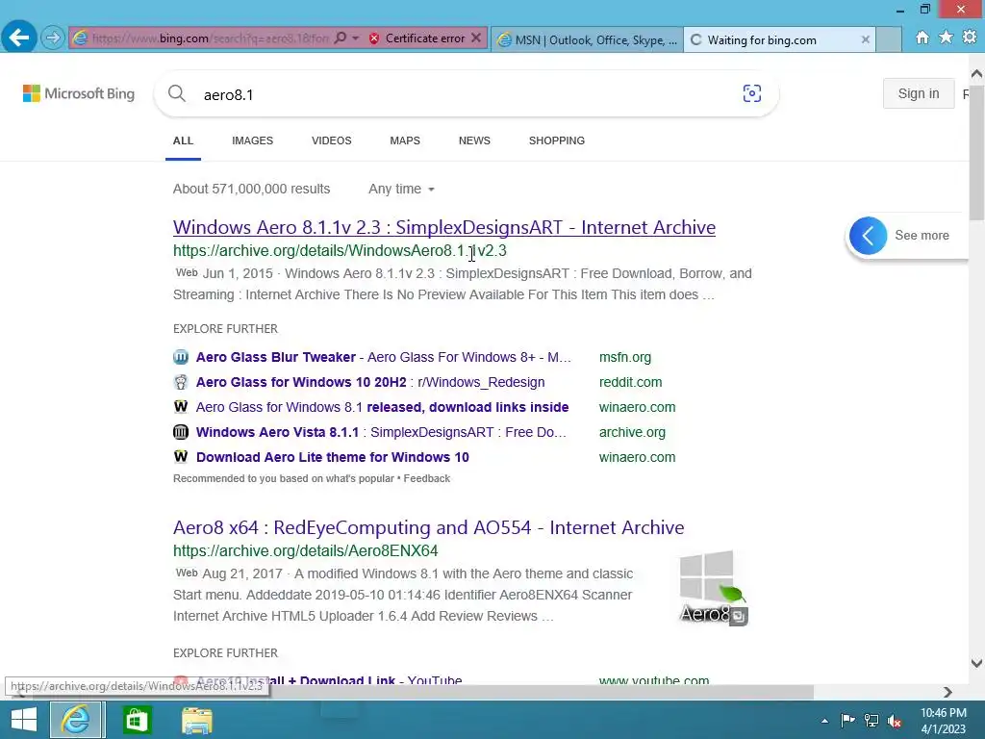Click the browser Home icon
Screen dimensions: 985x739
[x=922, y=38]
